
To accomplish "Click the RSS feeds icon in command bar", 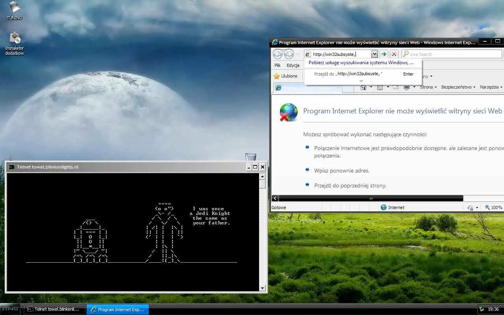I will [x=380, y=87].
